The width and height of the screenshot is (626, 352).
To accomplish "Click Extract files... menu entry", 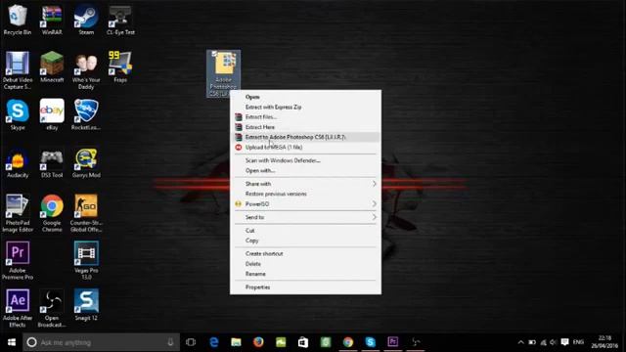I will [305, 117].
